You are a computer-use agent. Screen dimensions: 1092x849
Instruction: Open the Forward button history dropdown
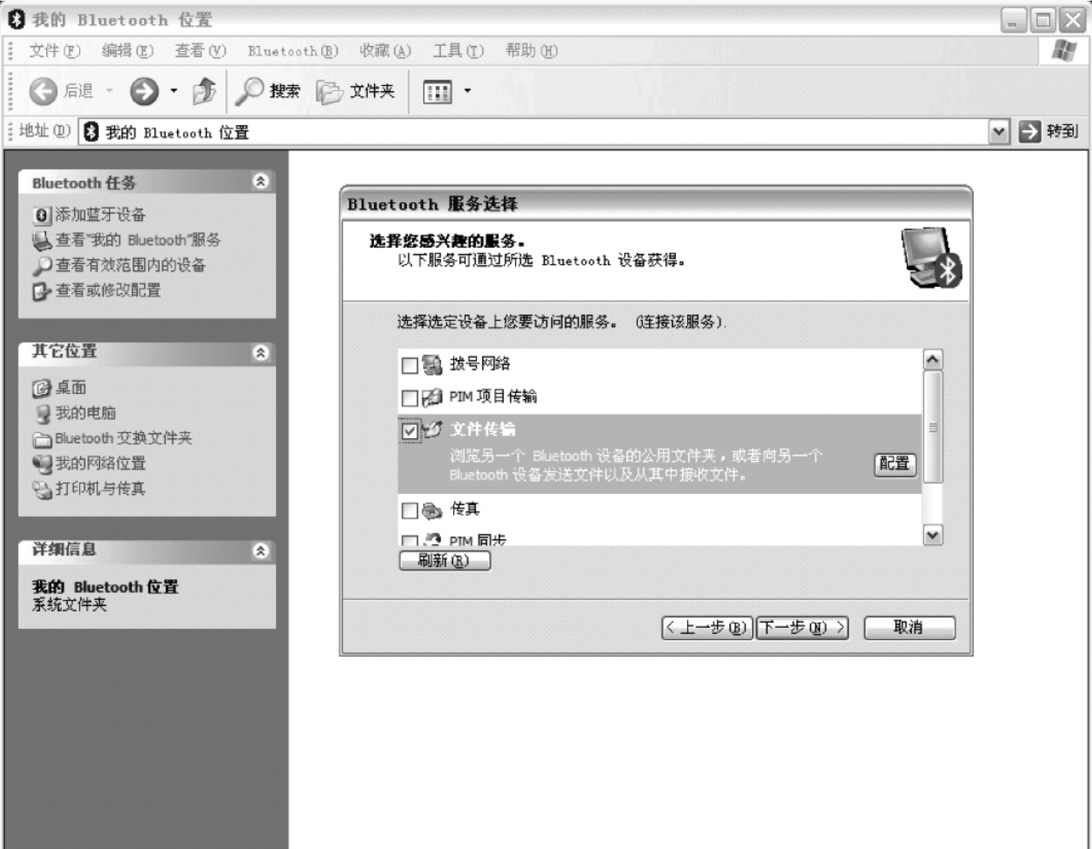pyautogui.click(x=174, y=91)
